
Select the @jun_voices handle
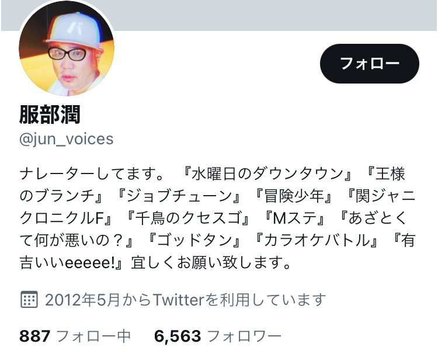(x=67, y=139)
